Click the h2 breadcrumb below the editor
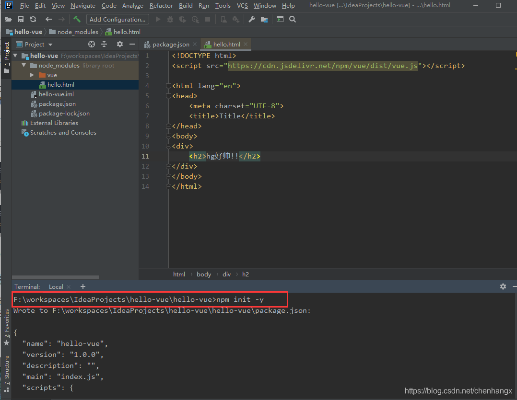The height and width of the screenshot is (400, 517). 246,274
